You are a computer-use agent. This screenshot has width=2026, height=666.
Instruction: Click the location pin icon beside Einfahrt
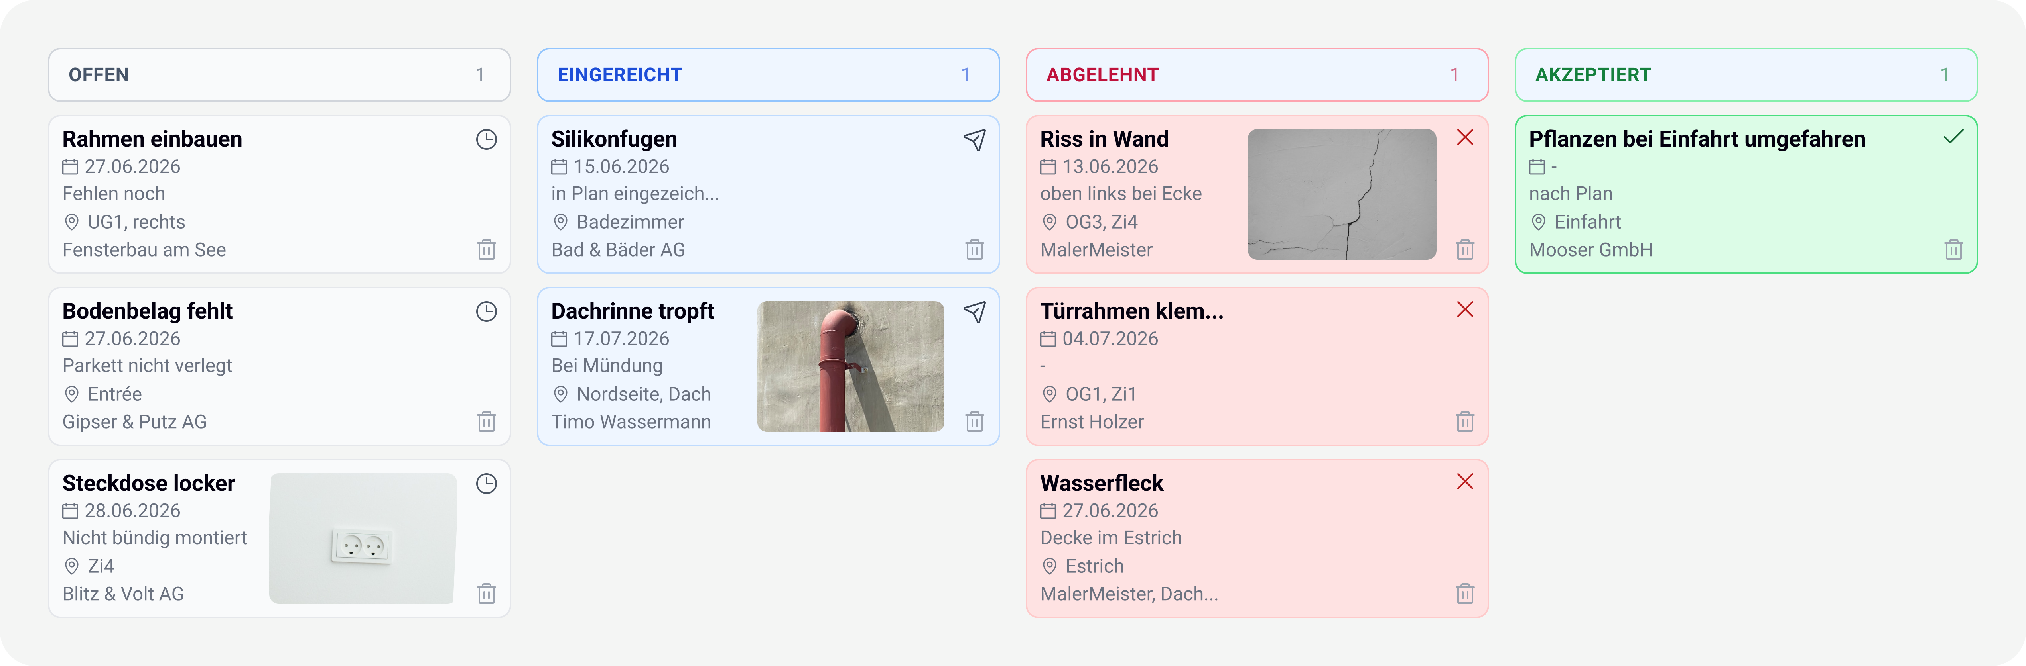(x=1538, y=222)
